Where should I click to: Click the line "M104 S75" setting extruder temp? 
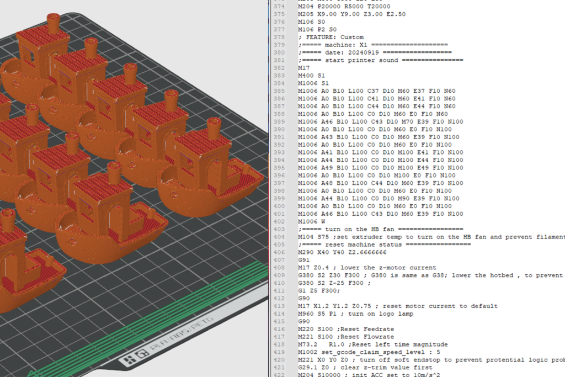pos(431,237)
